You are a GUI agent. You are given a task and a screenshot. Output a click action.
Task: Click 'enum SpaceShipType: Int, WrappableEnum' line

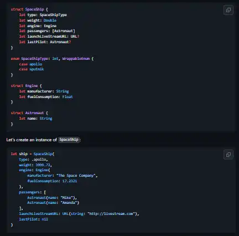tap(52, 59)
